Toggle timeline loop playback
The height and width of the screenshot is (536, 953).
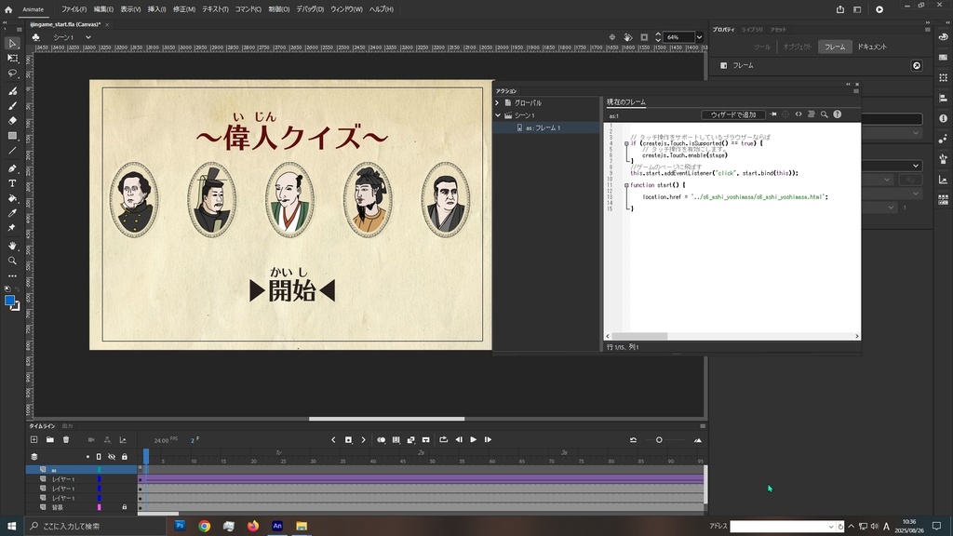pyautogui.click(x=444, y=439)
